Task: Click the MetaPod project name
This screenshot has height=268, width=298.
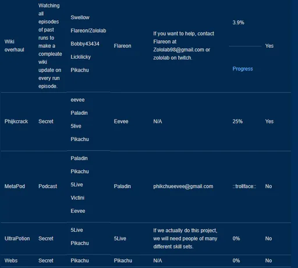Action: [15, 186]
